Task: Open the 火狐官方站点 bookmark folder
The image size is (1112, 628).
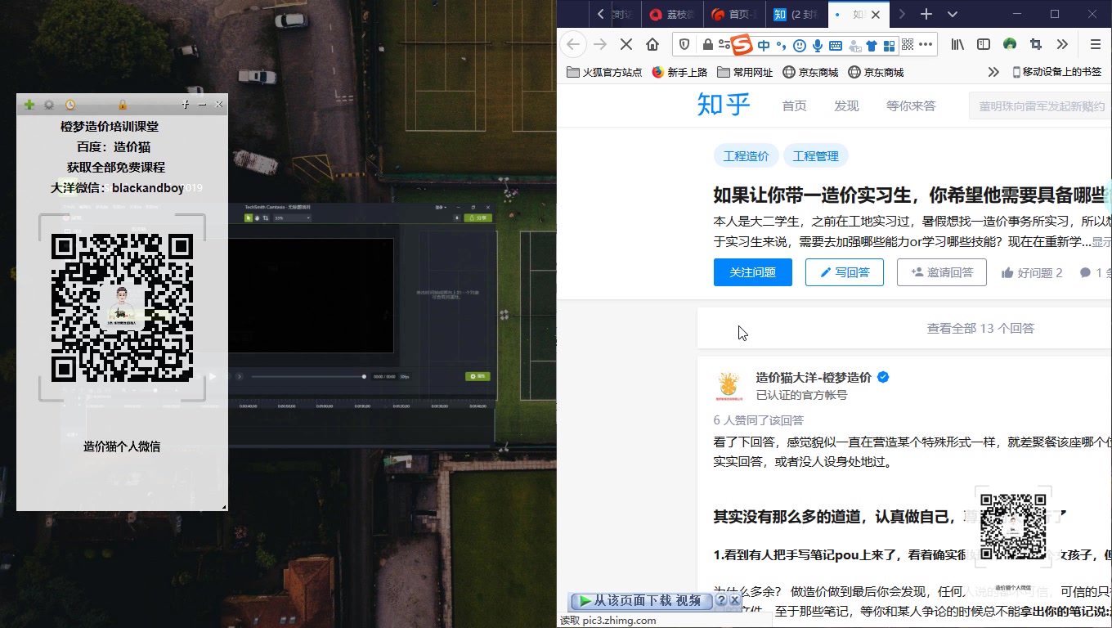Action: click(605, 72)
